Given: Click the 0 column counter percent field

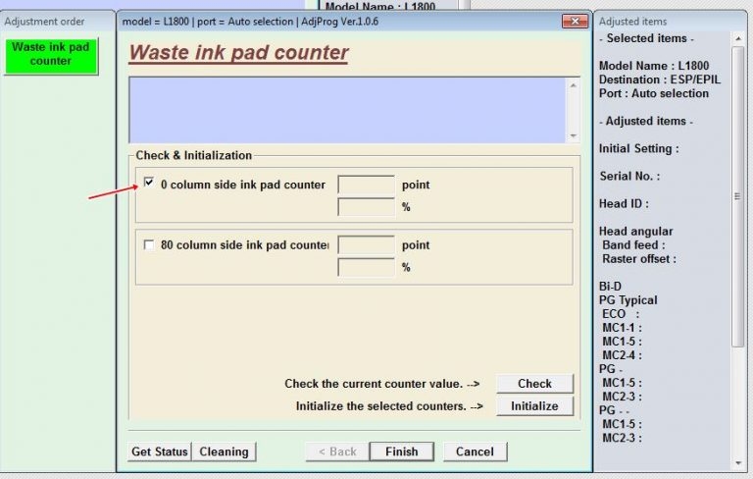Looking at the screenshot, I should click(x=366, y=207).
